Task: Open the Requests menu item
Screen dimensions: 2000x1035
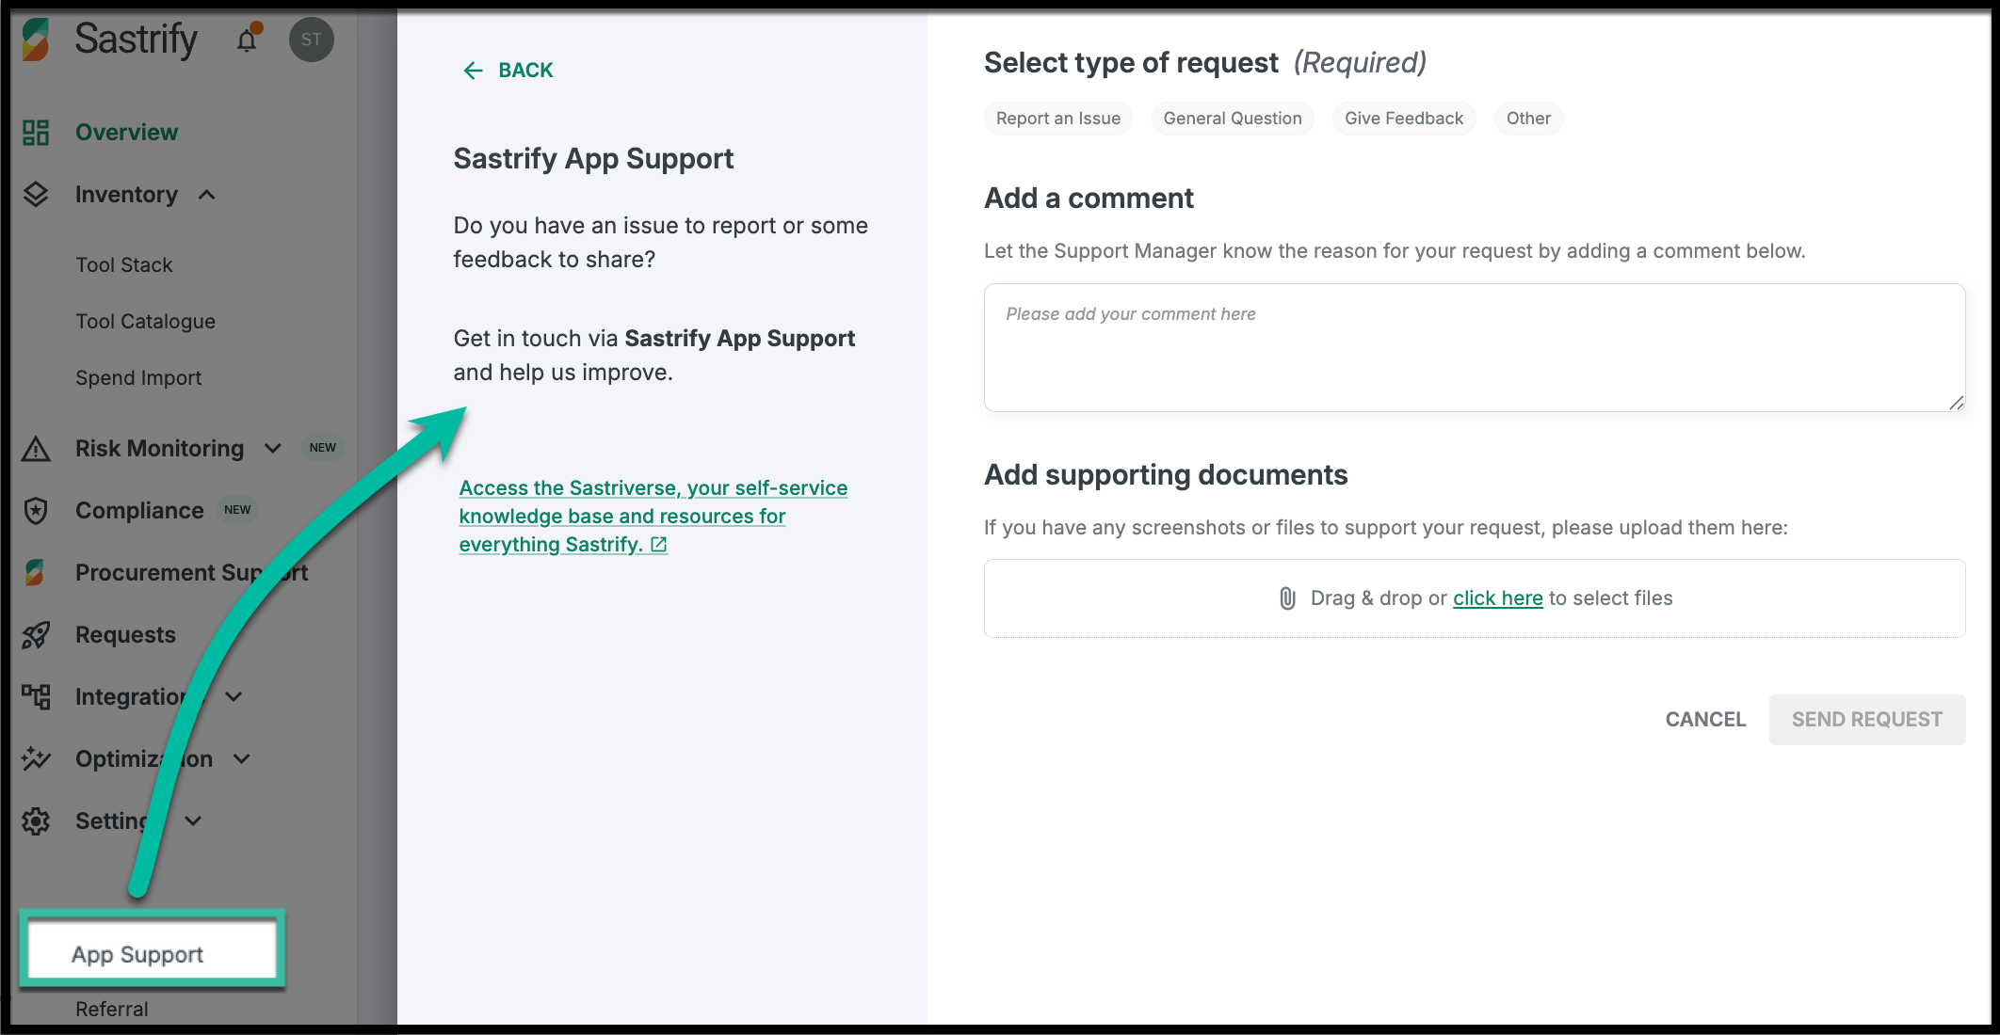Action: (x=125, y=635)
